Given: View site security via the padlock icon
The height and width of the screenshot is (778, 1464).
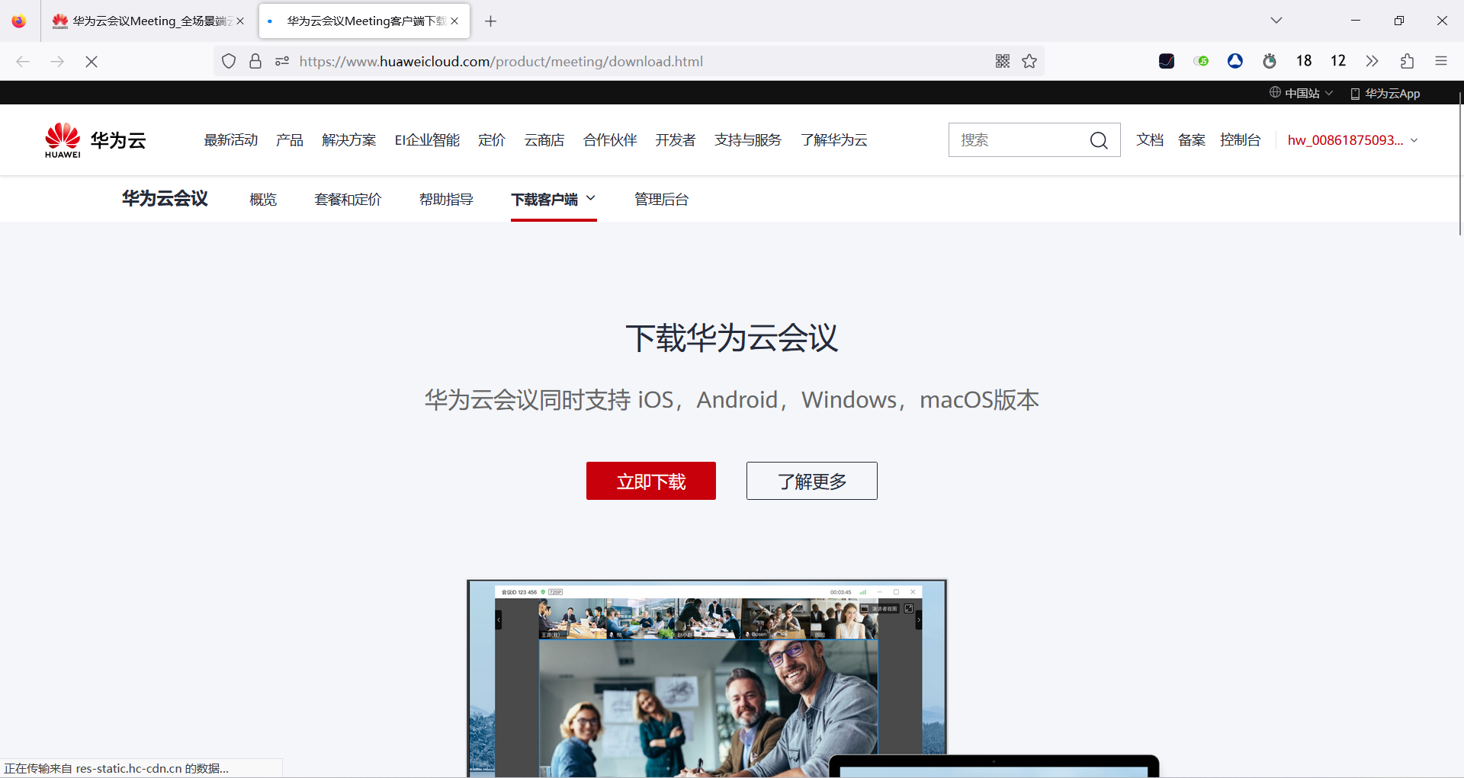Looking at the screenshot, I should click(x=255, y=62).
